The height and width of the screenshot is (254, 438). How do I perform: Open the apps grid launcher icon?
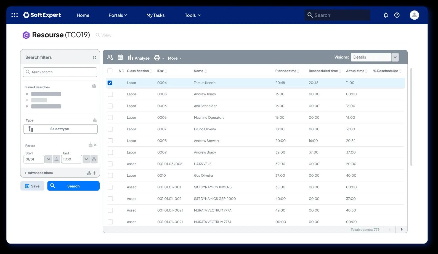tap(14, 15)
